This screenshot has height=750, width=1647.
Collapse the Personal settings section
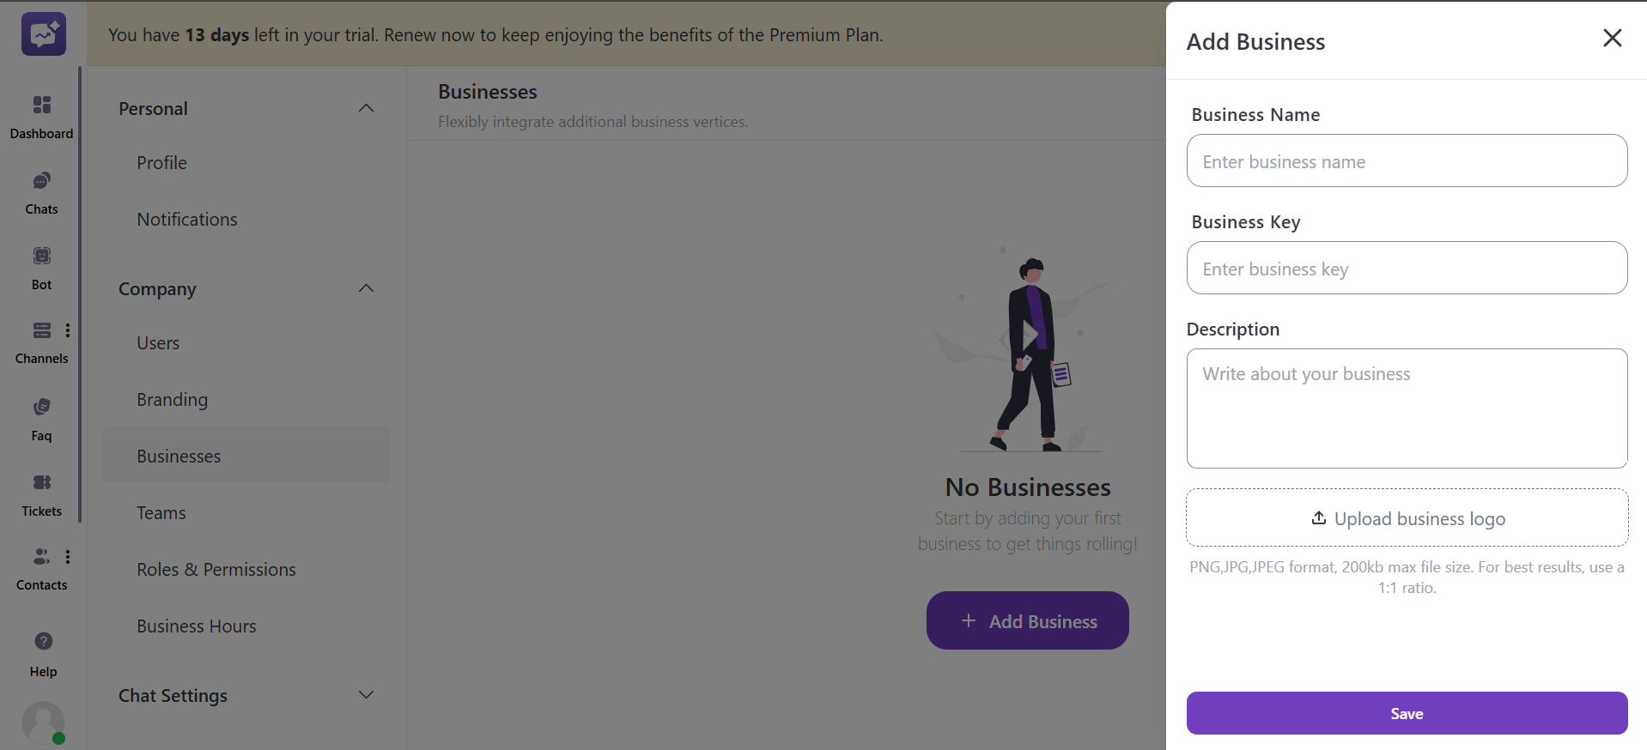point(366,108)
